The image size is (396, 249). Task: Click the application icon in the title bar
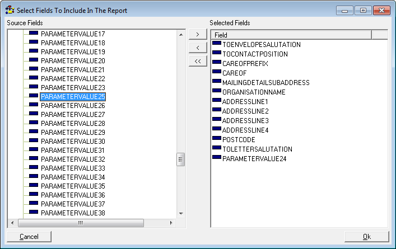pyautogui.click(x=10, y=10)
